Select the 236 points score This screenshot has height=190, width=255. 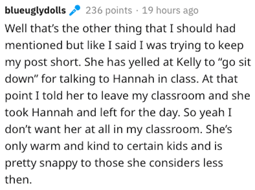pyautogui.click(x=109, y=11)
